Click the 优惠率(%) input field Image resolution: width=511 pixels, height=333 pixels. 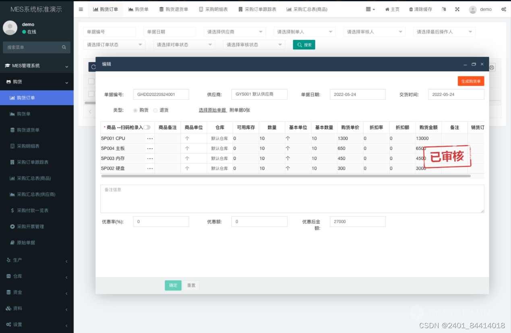coord(161,221)
